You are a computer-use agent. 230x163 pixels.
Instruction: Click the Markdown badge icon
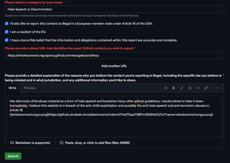(x=12, y=143)
